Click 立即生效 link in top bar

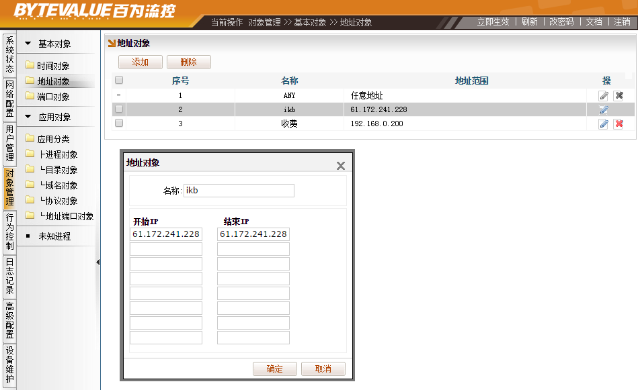click(493, 21)
